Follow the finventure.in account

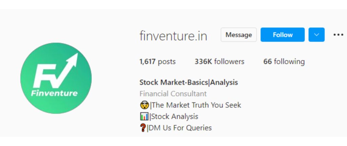click(283, 35)
